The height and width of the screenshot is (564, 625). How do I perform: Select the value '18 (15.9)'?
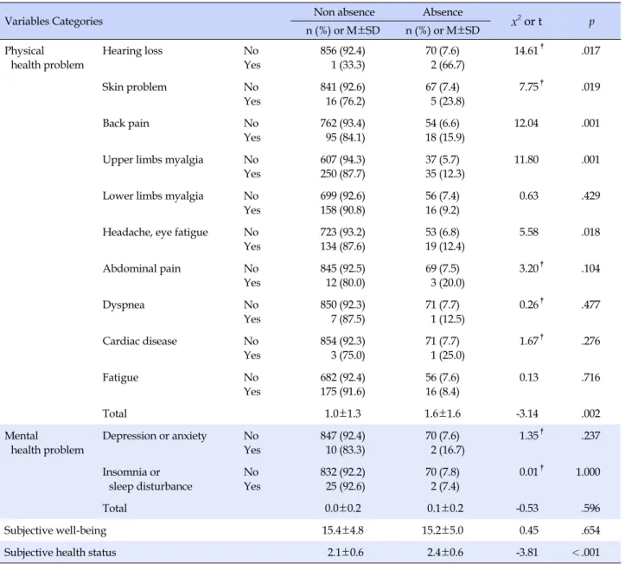pos(445,138)
